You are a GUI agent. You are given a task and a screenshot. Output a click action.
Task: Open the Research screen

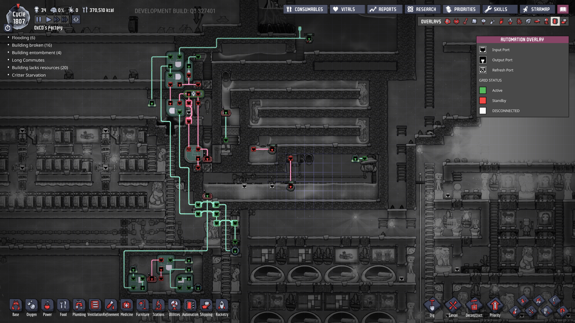click(x=422, y=9)
